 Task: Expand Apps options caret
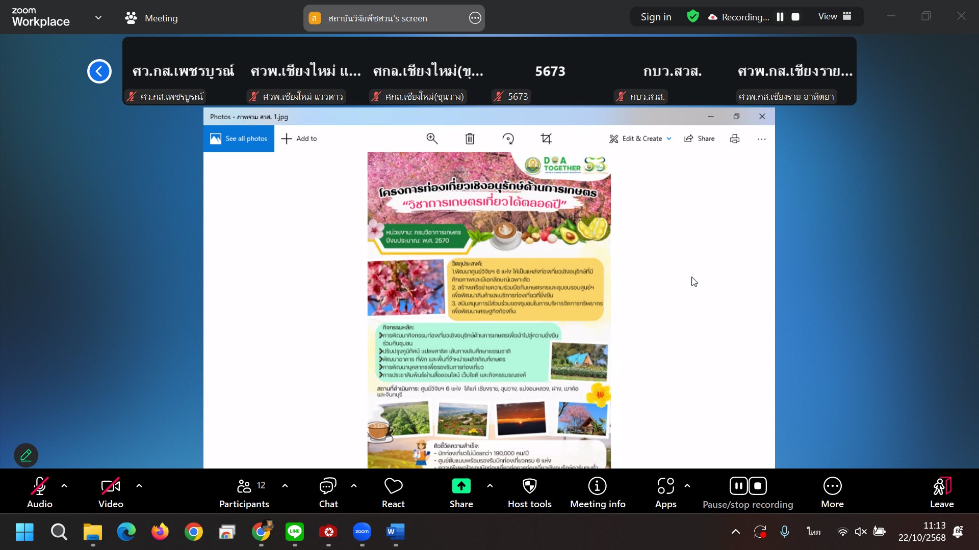(687, 486)
